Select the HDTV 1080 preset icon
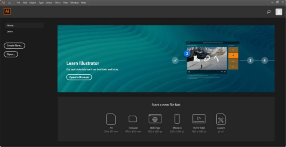286x147 pixels. (x=199, y=119)
